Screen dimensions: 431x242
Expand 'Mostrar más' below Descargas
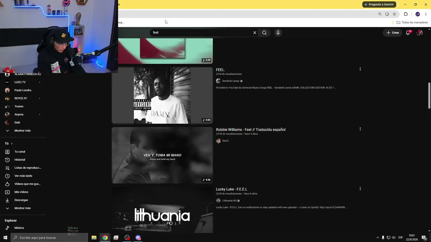(x=23, y=208)
